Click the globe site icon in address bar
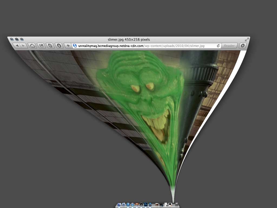This screenshot has height=208, width=277. coord(75,46)
